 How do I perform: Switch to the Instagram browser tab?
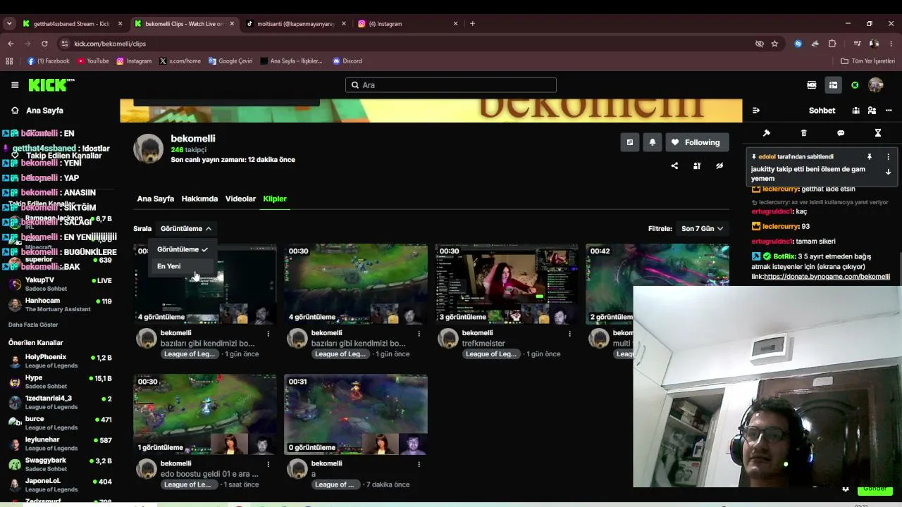(407, 23)
